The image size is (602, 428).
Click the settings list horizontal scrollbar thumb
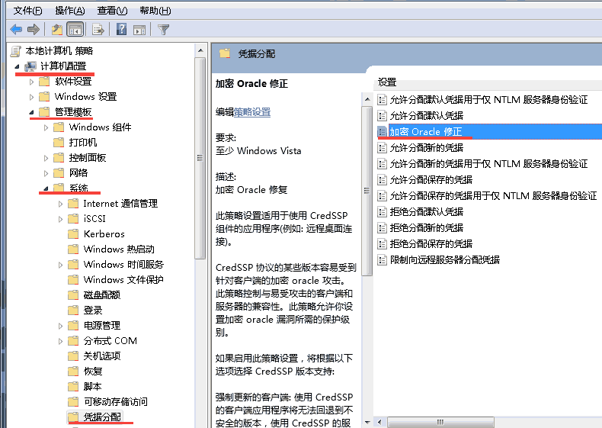(440, 422)
